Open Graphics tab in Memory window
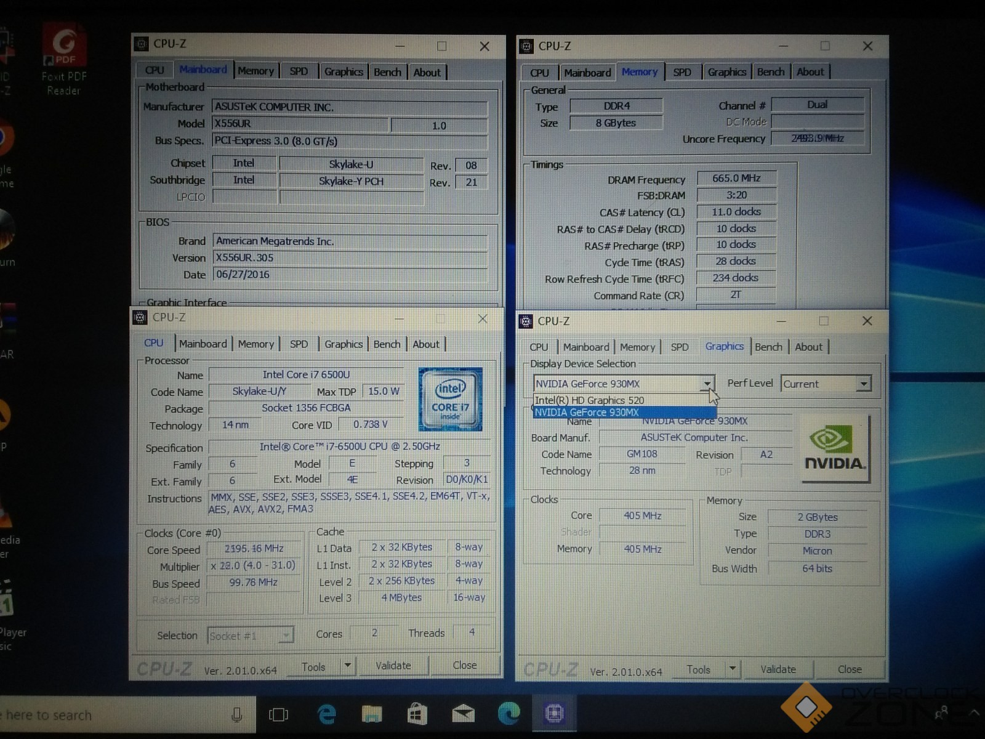 (x=726, y=72)
